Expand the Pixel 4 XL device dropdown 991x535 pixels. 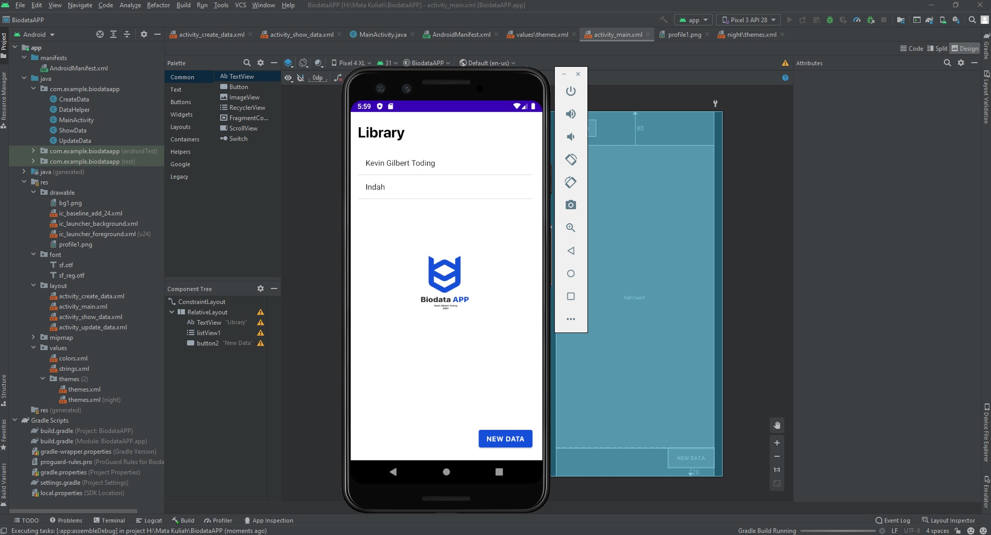point(351,63)
